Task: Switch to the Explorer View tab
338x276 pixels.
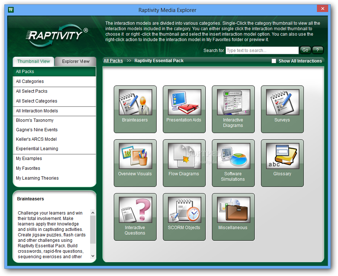Action: (x=76, y=61)
